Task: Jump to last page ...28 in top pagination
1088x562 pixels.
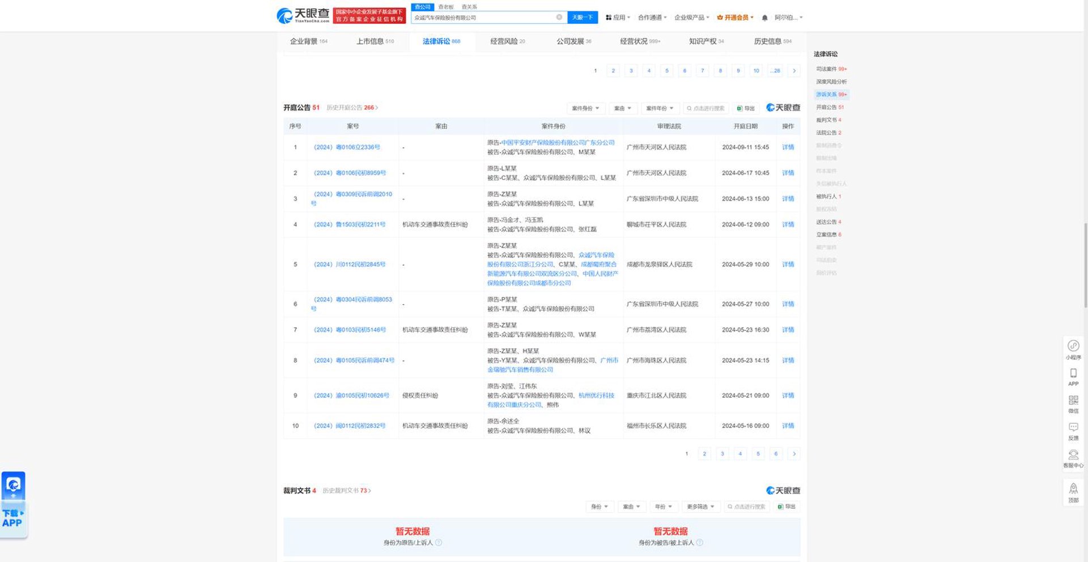Action: click(775, 71)
